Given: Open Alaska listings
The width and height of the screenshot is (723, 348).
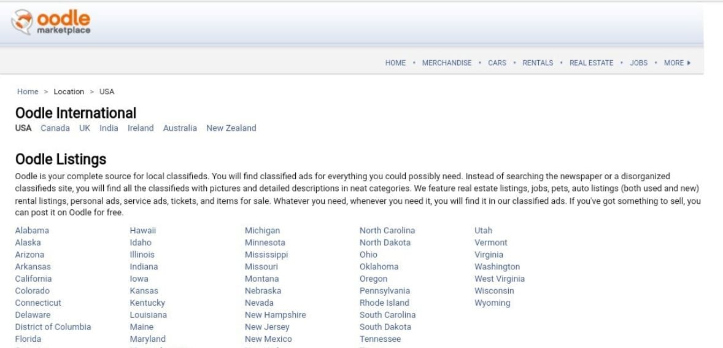Looking at the screenshot, I should (28, 242).
